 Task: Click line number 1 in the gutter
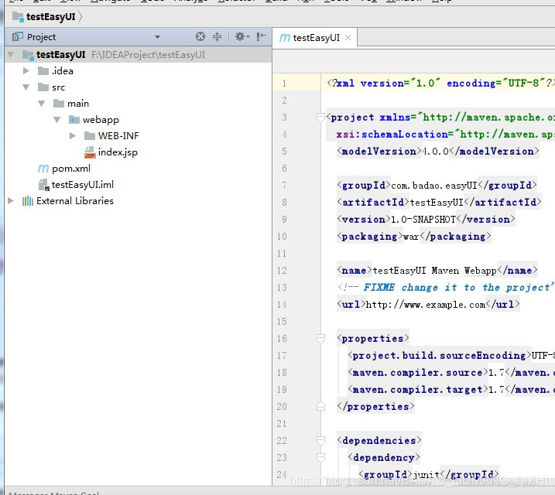pos(284,84)
